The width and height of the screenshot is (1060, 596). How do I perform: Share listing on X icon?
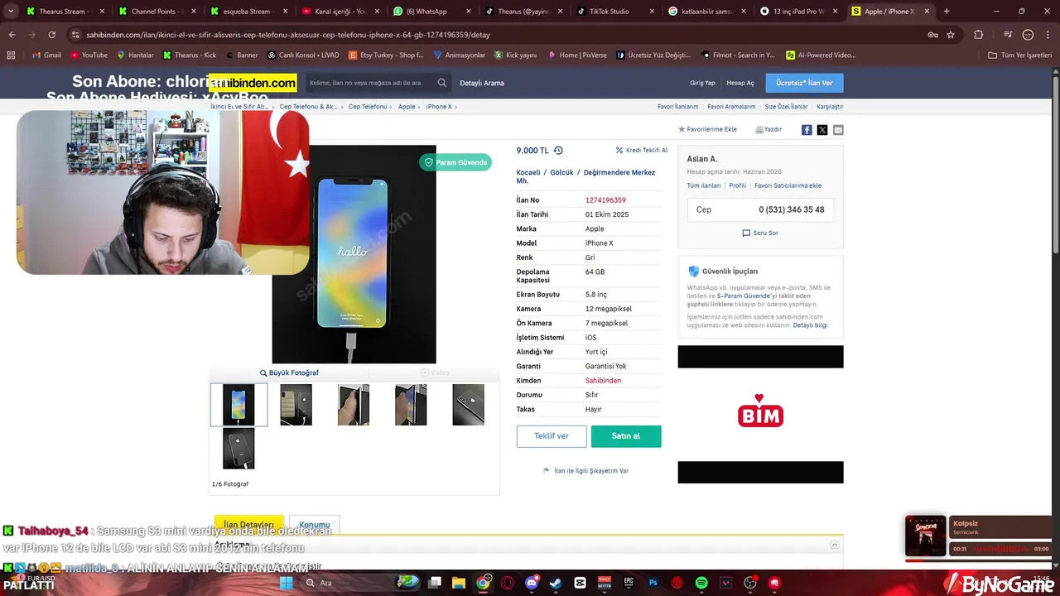click(x=822, y=130)
